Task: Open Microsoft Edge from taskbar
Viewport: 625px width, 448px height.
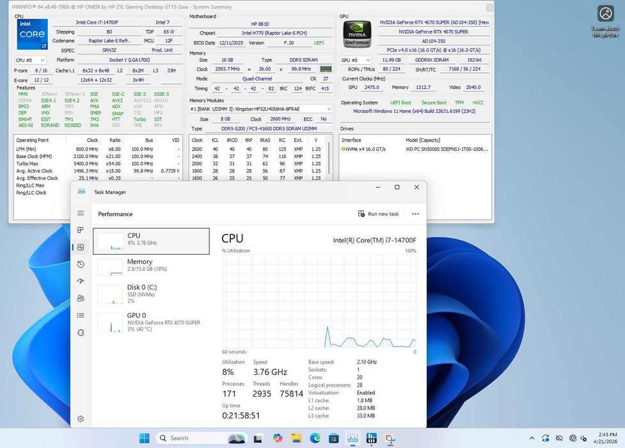Action: coord(315,438)
